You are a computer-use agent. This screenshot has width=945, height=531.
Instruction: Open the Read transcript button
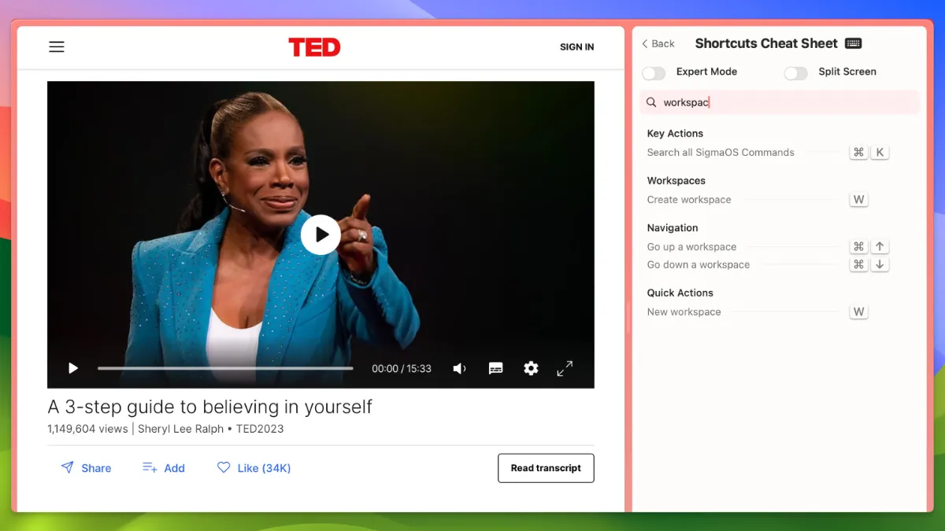(546, 468)
